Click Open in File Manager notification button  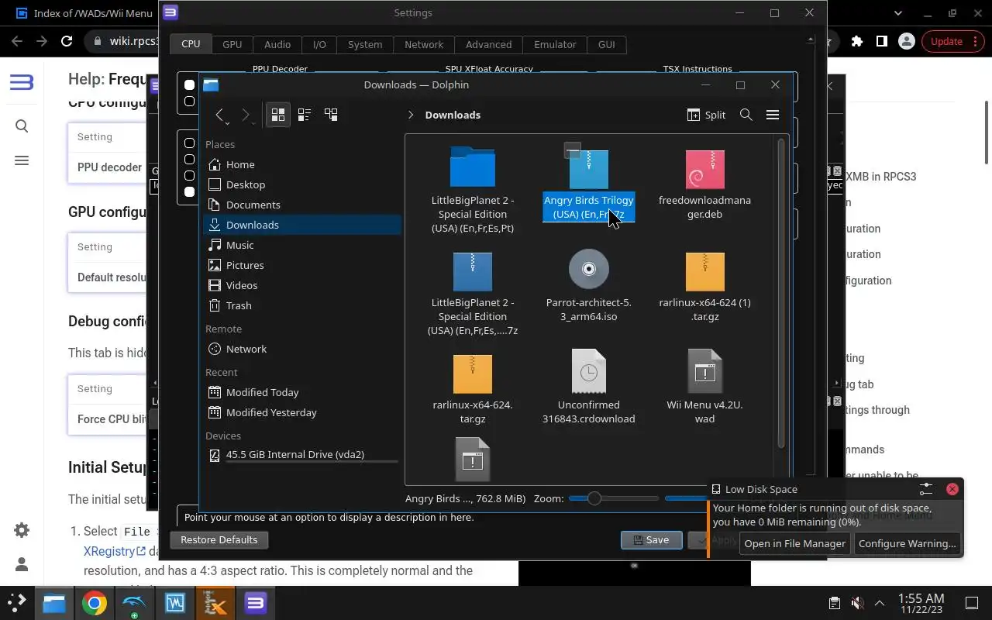pyautogui.click(x=794, y=543)
